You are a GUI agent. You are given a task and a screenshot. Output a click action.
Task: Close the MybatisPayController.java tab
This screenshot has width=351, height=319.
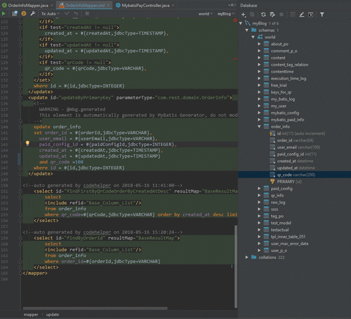coord(173,5)
